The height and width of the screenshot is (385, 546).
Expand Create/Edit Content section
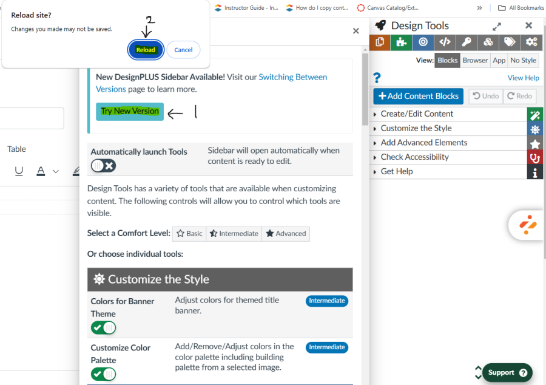[x=448, y=114]
